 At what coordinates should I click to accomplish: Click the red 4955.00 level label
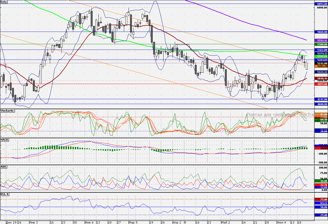pos(321,84)
